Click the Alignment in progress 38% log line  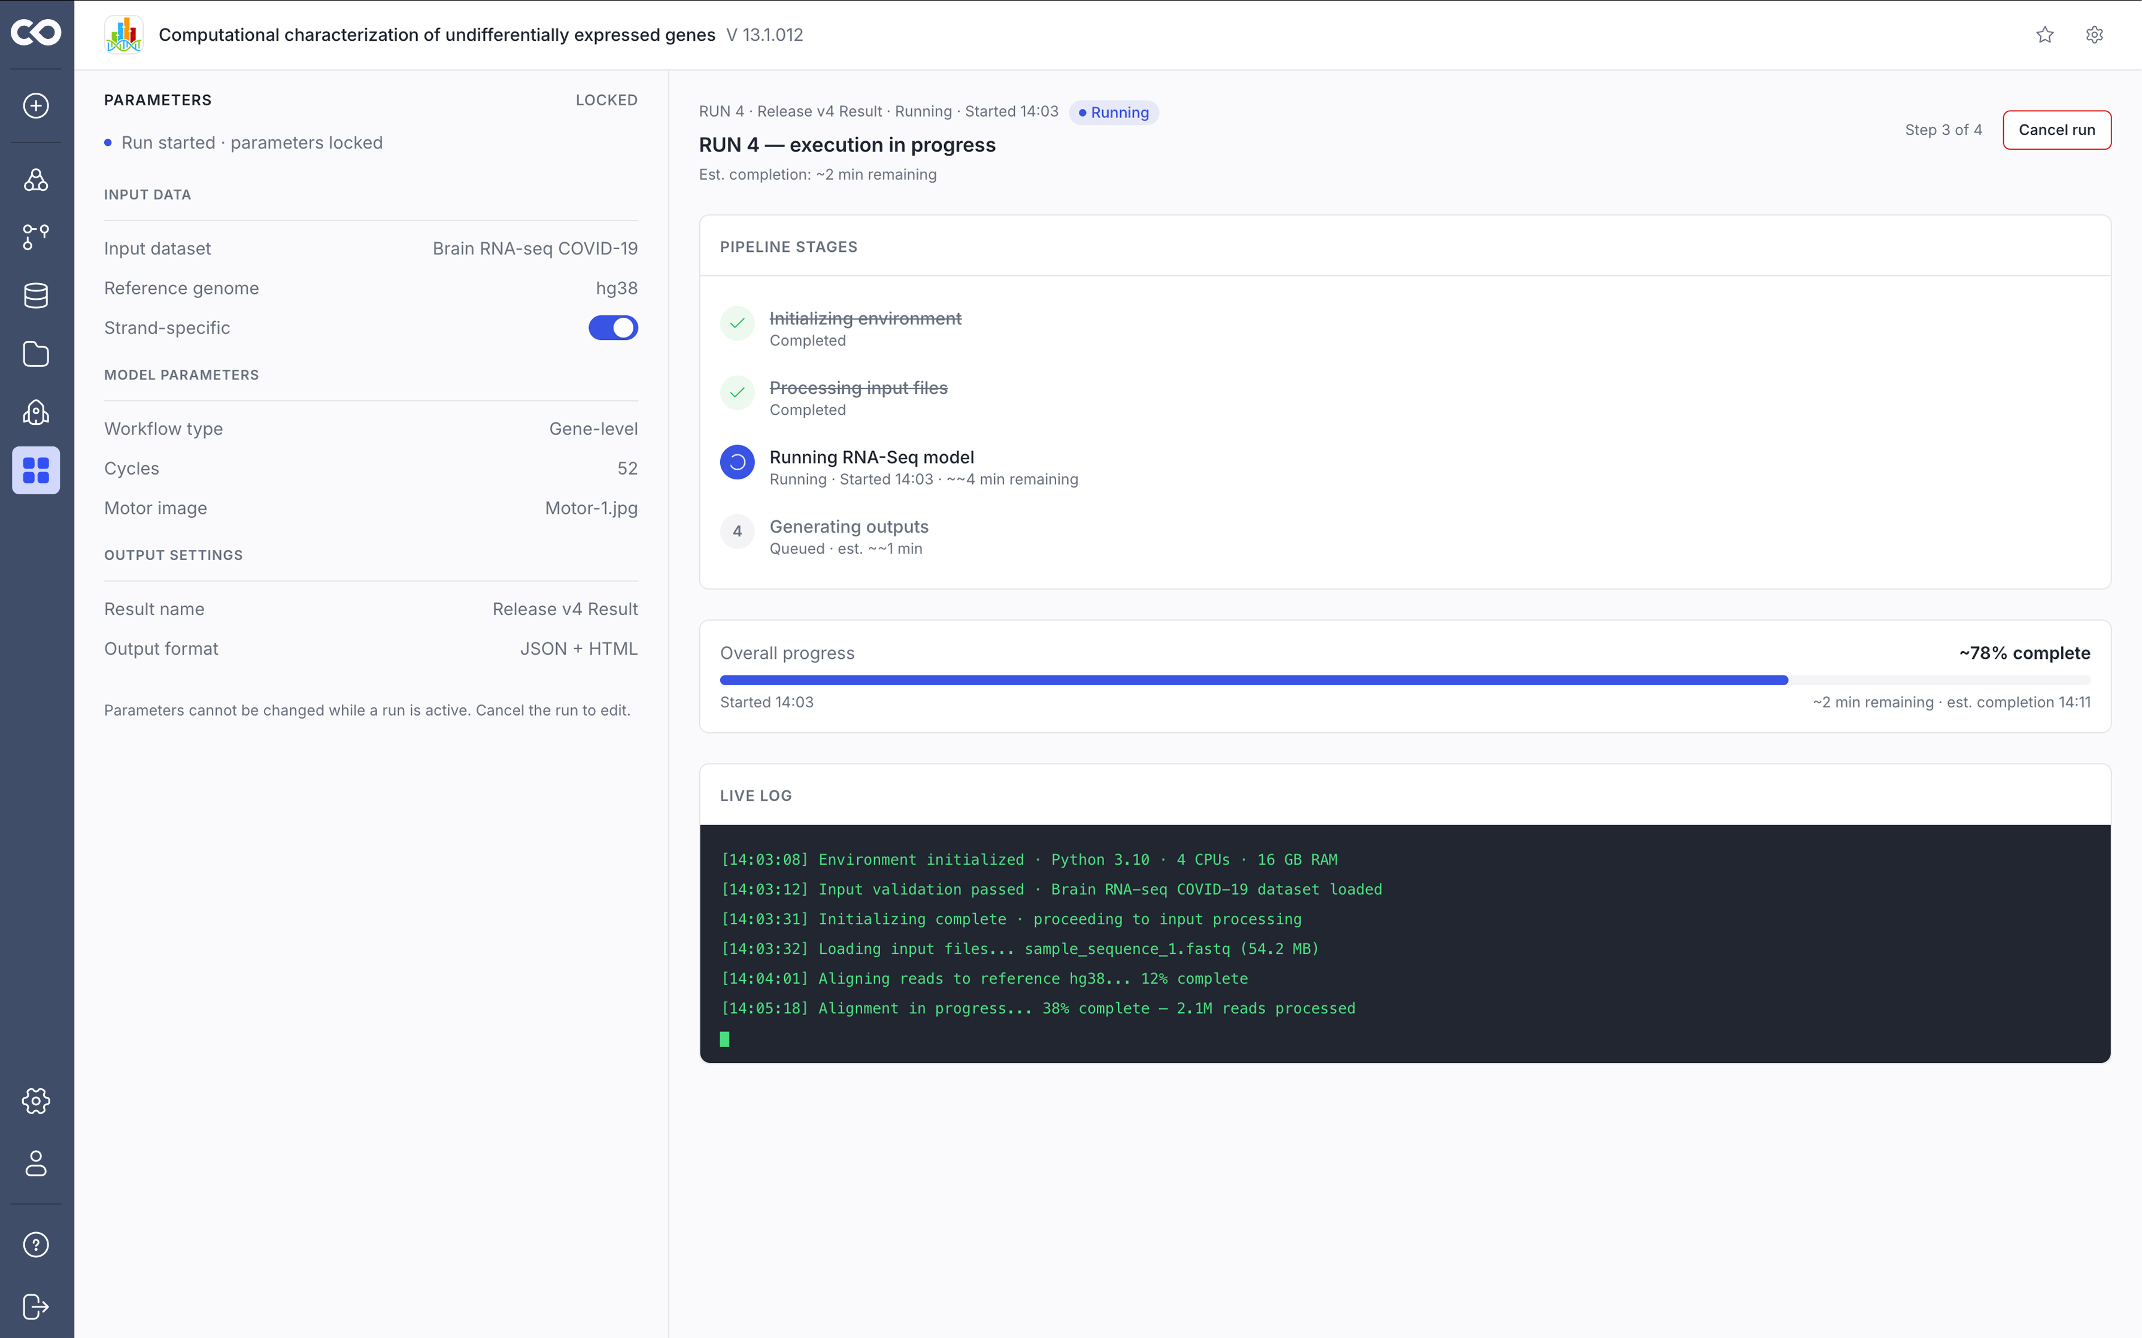(1038, 1008)
